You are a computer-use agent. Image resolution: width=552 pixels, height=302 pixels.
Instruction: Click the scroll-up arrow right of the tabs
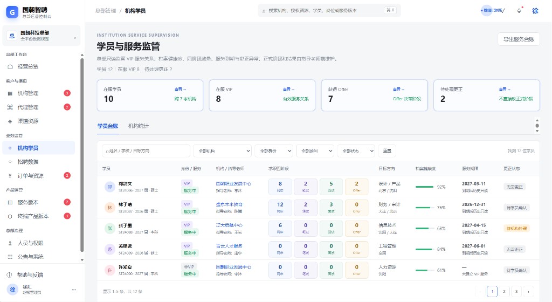tap(537, 120)
